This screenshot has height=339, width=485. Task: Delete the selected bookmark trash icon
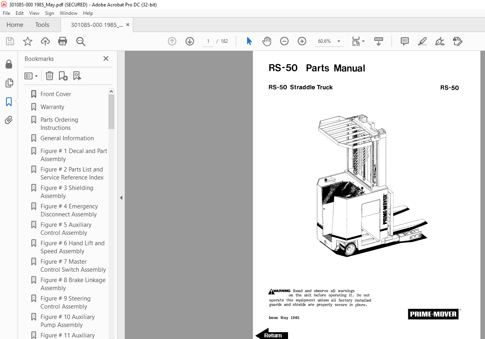49,76
